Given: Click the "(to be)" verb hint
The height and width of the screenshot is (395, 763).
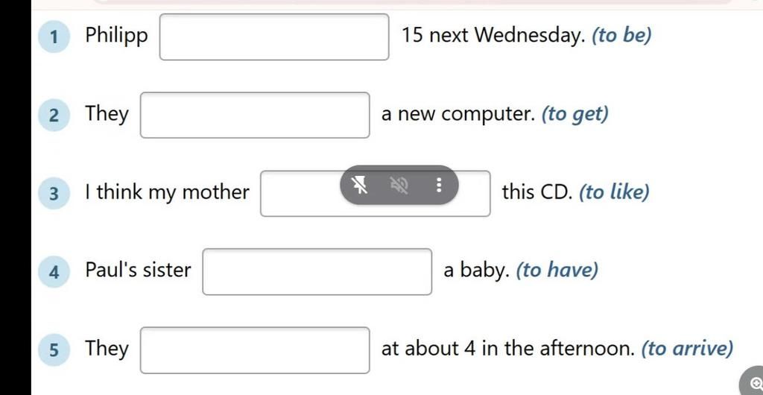Looking at the screenshot, I should 621,35.
